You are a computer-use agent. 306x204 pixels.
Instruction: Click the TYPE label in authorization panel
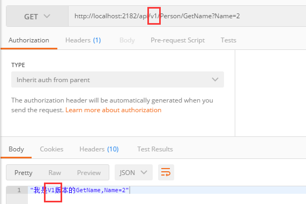(x=18, y=65)
